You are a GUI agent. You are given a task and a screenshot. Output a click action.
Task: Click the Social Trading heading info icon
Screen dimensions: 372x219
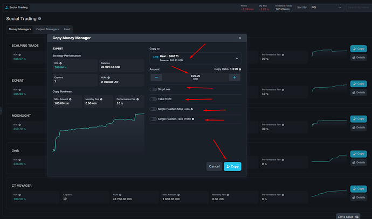[39, 18]
